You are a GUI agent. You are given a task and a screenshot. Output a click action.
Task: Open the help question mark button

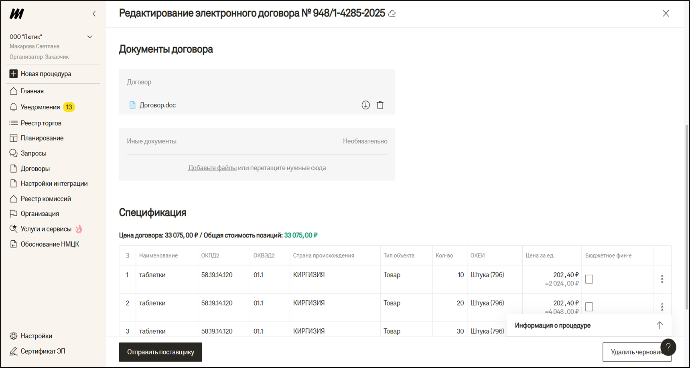pos(668,347)
